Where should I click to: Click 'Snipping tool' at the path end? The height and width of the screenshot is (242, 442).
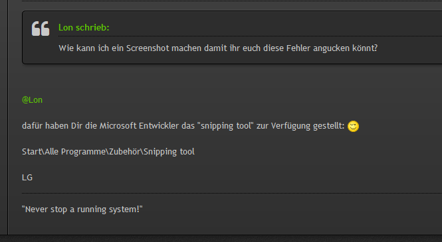pyautogui.click(x=169, y=152)
